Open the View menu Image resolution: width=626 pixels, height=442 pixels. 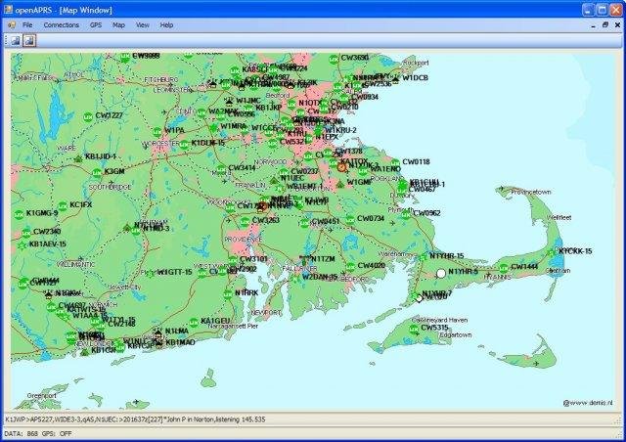coord(143,24)
